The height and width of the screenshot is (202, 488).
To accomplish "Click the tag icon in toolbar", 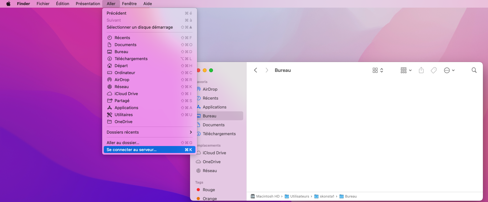I will (x=434, y=70).
